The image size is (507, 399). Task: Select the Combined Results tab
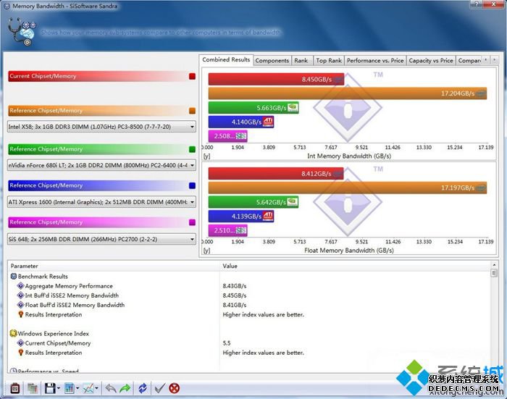[226, 60]
